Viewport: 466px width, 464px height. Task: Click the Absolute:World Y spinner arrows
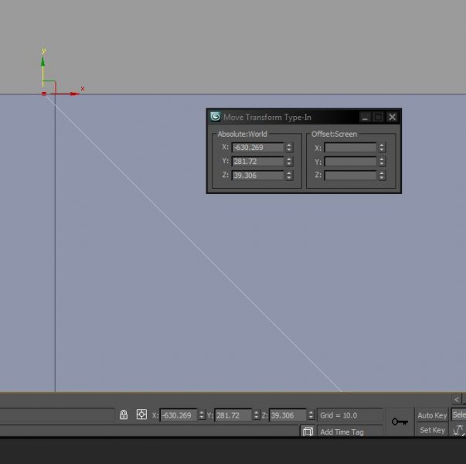click(289, 161)
